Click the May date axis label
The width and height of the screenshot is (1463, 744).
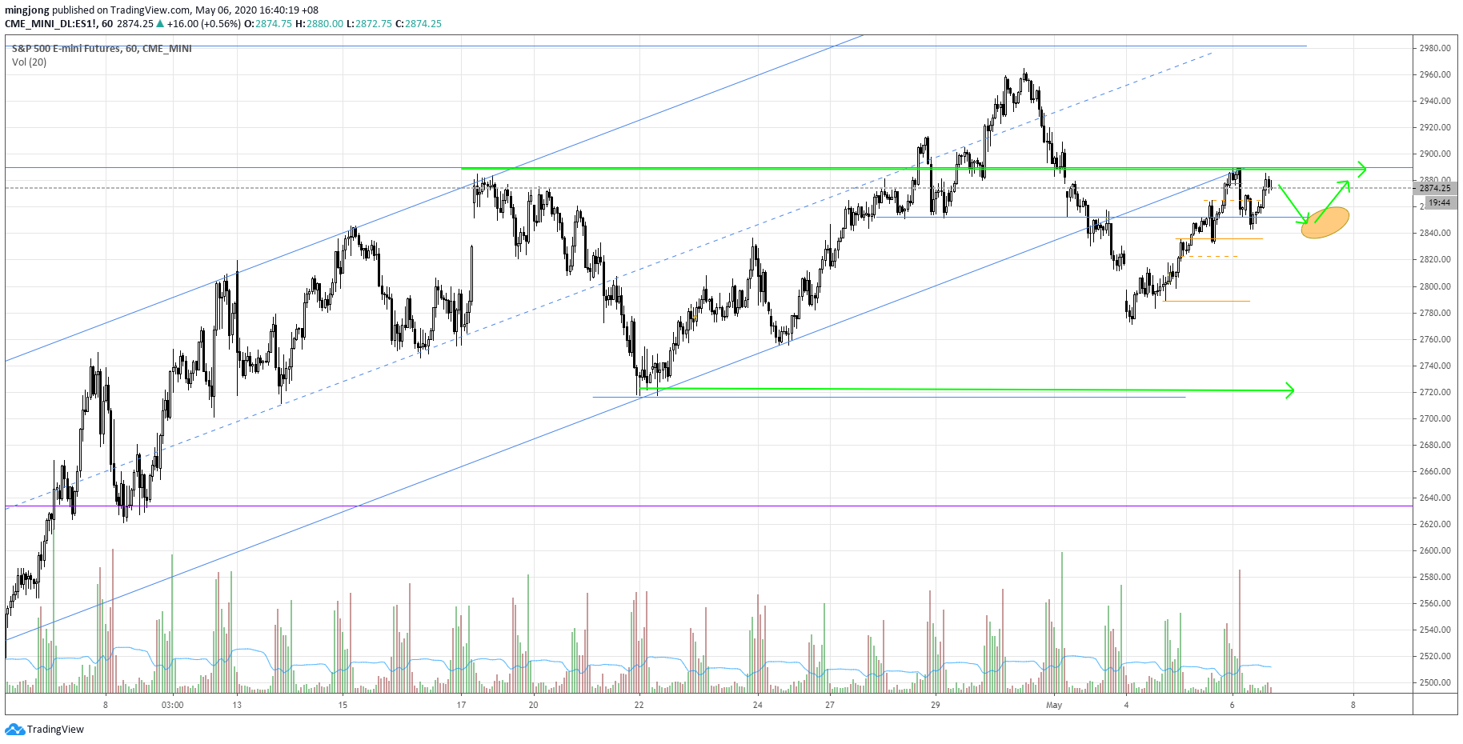(1054, 705)
